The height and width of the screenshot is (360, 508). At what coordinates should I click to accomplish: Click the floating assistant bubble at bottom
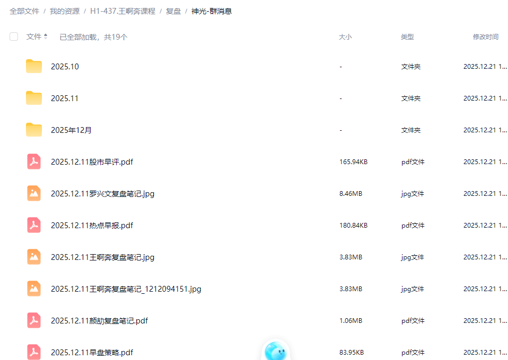pyautogui.click(x=276, y=350)
